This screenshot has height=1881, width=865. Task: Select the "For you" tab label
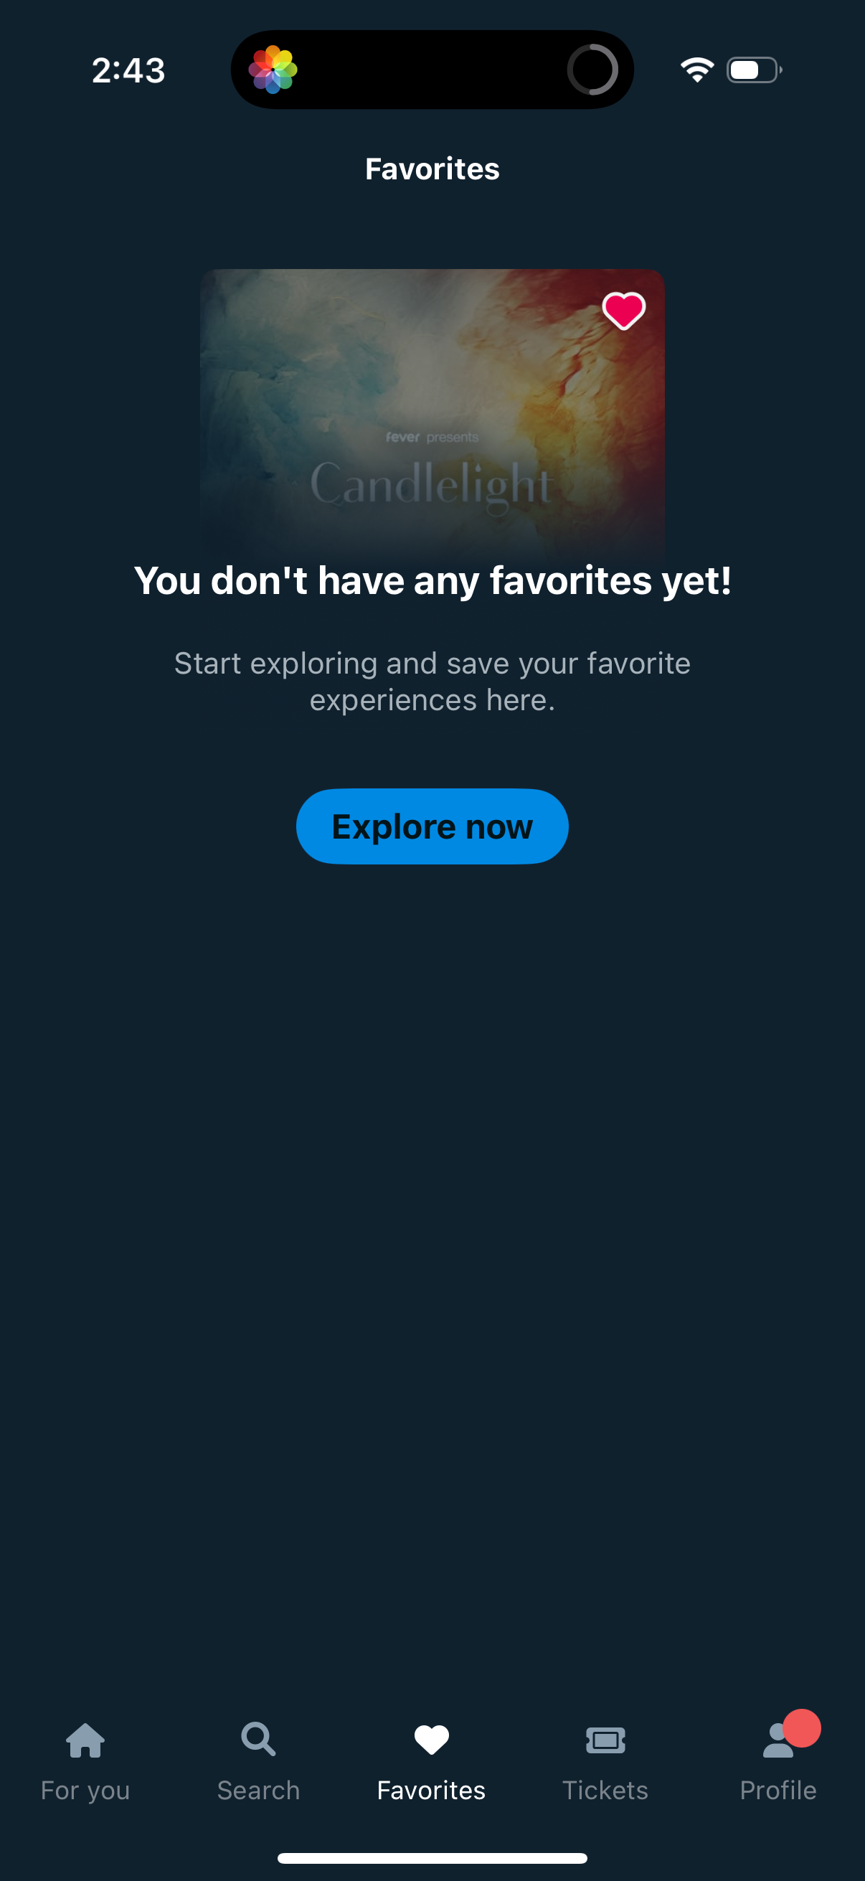coord(85,1791)
